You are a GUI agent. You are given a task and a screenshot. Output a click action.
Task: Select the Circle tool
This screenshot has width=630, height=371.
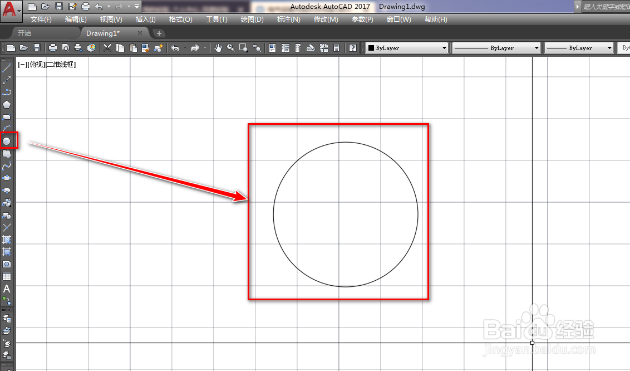[x=7, y=141]
